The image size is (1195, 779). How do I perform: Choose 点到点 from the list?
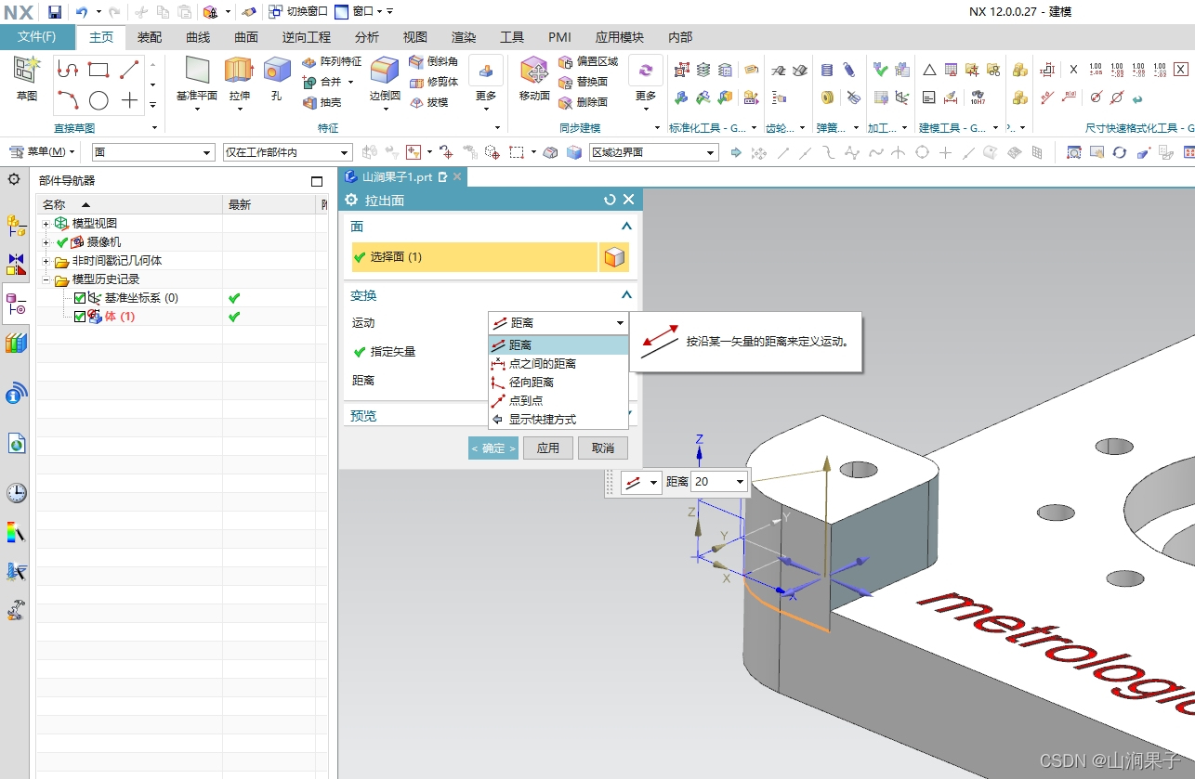point(558,401)
